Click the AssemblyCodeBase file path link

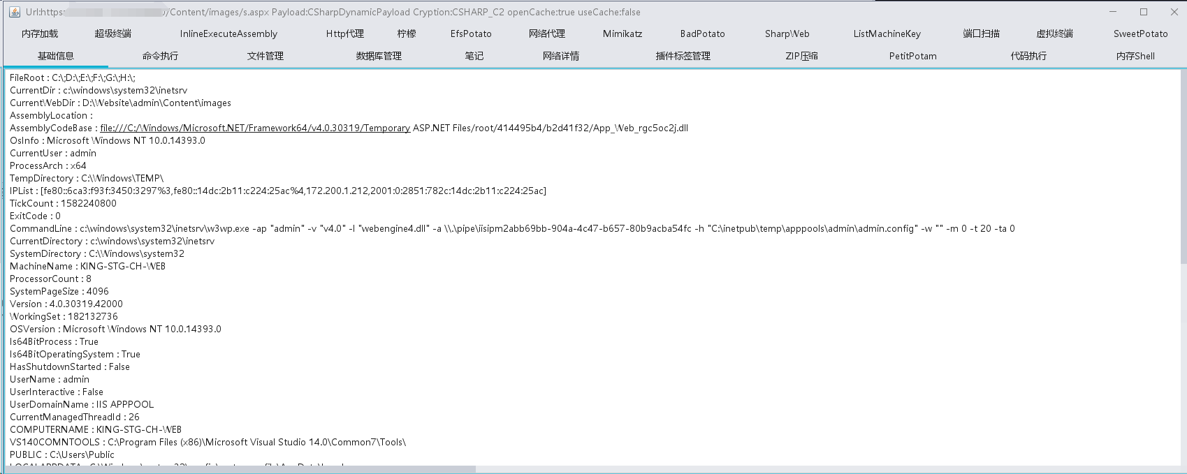[255, 128]
